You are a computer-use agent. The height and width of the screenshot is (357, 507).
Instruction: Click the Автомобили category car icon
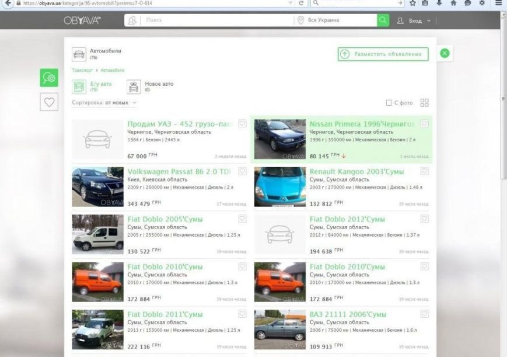(x=79, y=54)
